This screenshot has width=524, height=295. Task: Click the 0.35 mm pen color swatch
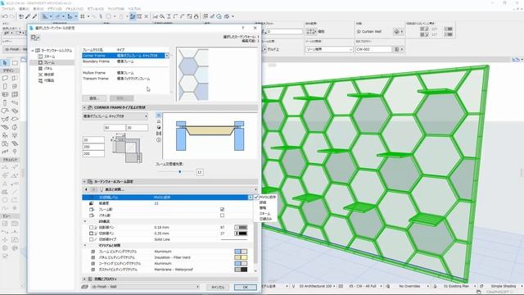241,234
